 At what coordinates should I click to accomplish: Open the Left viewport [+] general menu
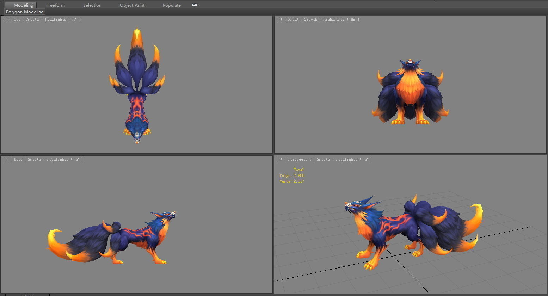7,159
